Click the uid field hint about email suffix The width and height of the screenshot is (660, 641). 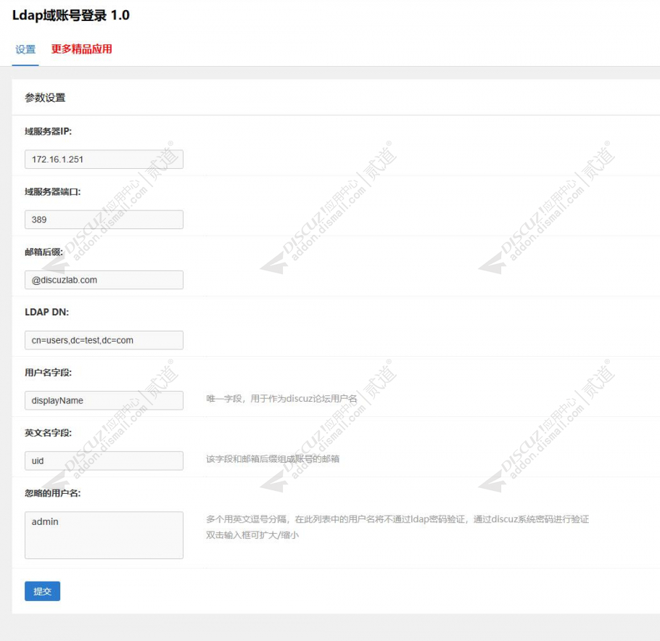click(x=268, y=460)
